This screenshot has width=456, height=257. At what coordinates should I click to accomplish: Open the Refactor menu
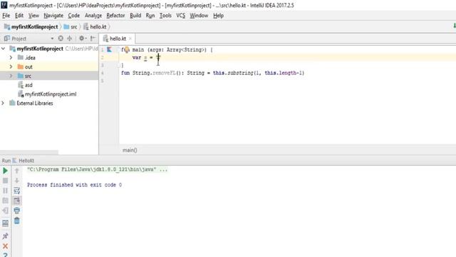coord(115,16)
